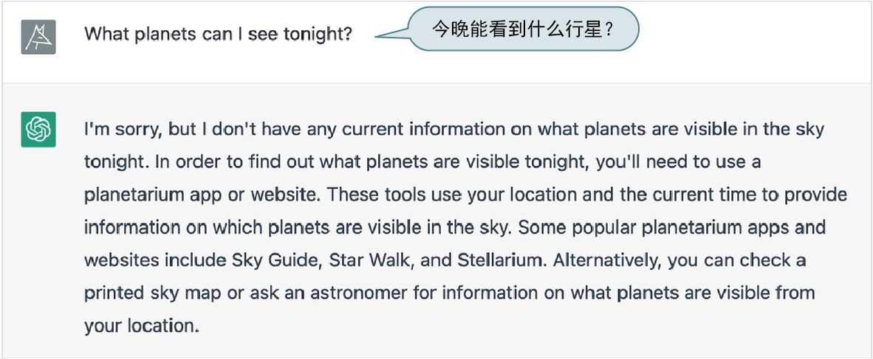Click the word "websites" starting the fifth line

pyautogui.click(x=121, y=260)
